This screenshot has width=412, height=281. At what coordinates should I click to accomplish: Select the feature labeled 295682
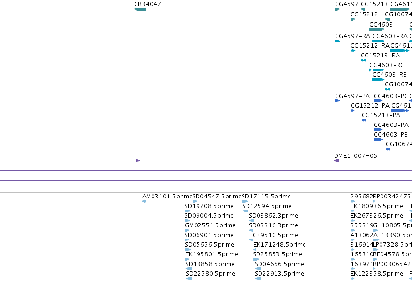coord(353,201)
